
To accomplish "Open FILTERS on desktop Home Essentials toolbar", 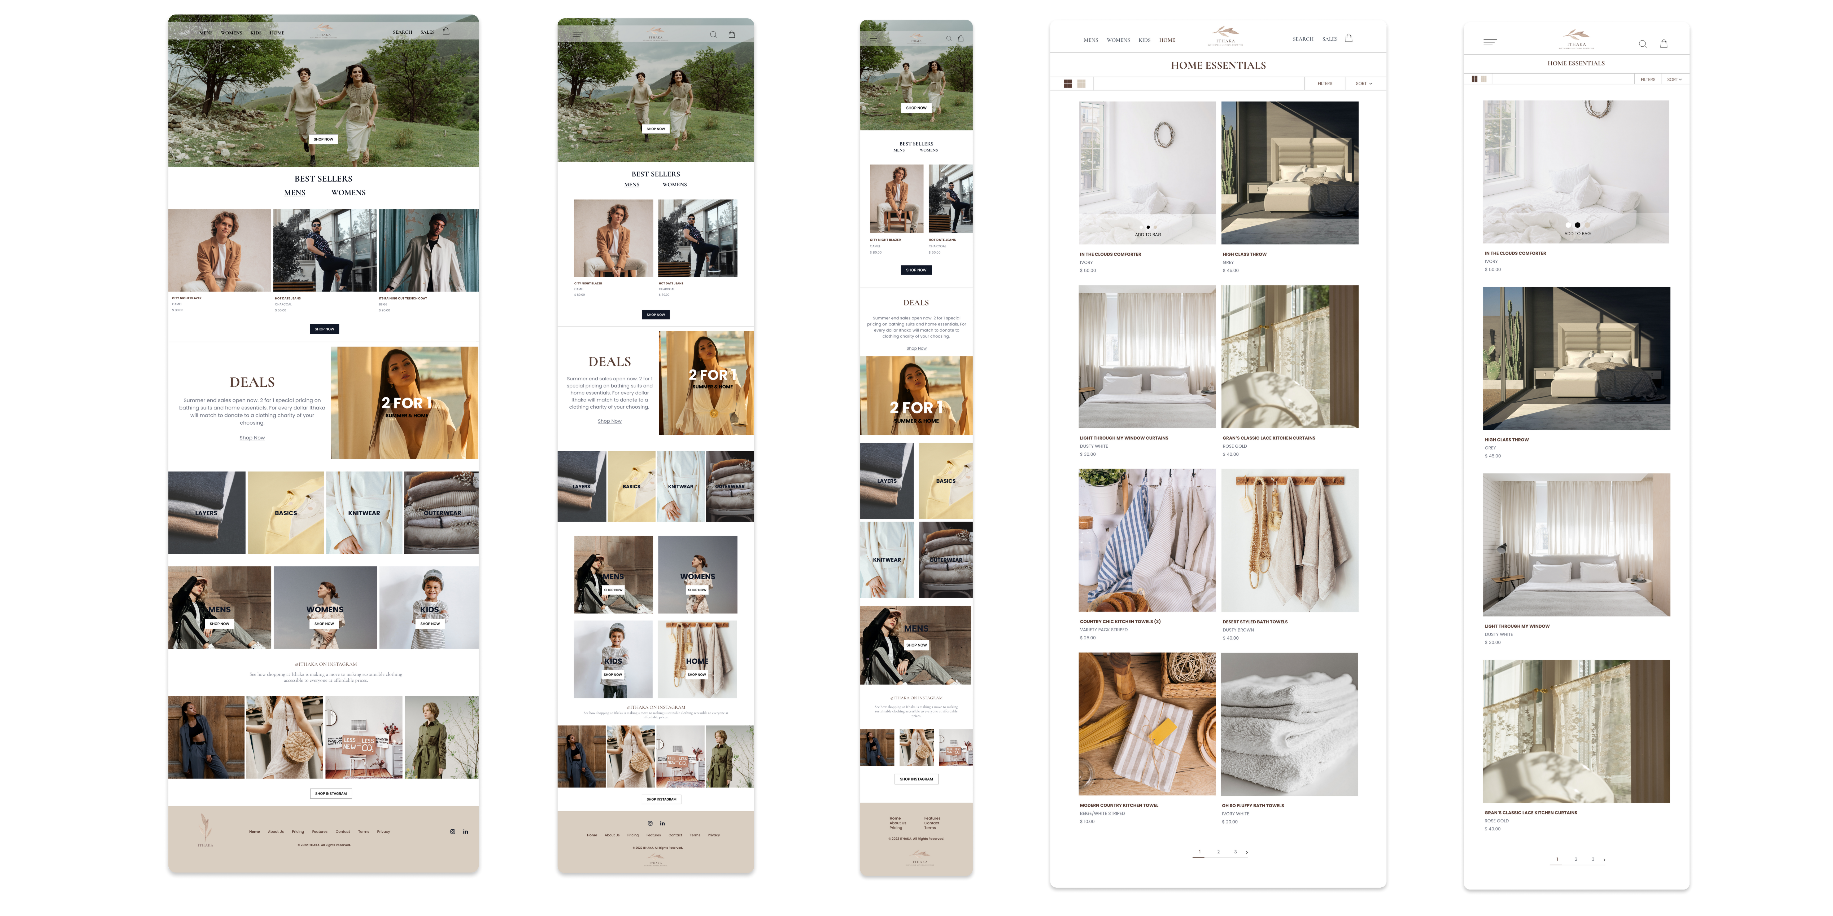I will pyautogui.click(x=1325, y=84).
